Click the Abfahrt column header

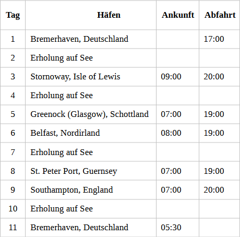pyautogui.click(x=220, y=15)
